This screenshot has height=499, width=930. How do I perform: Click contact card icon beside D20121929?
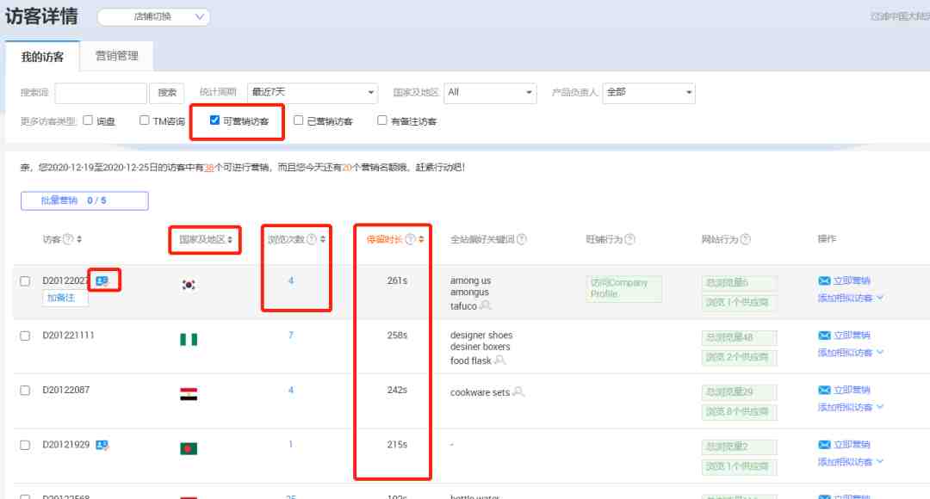point(102,445)
